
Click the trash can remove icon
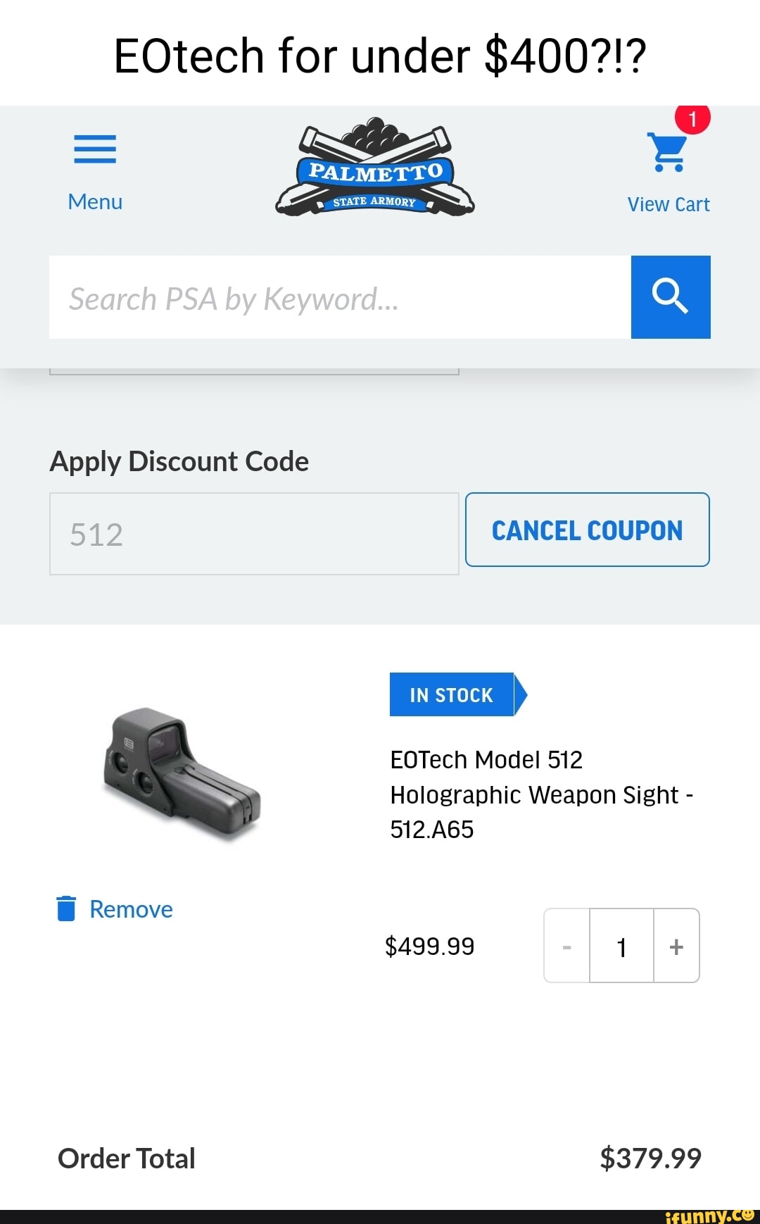click(x=65, y=908)
